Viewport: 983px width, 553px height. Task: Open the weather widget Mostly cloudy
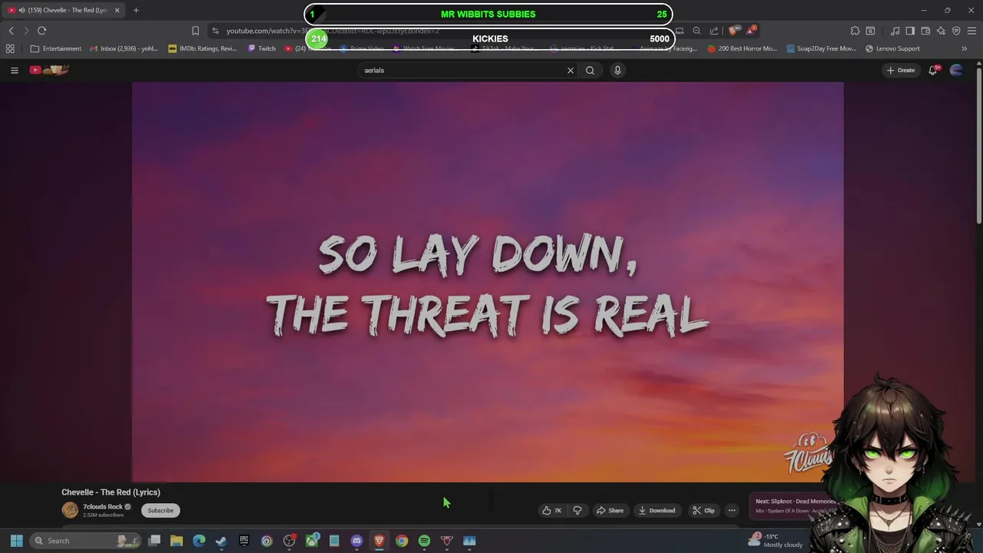pyautogui.click(x=776, y=541)
